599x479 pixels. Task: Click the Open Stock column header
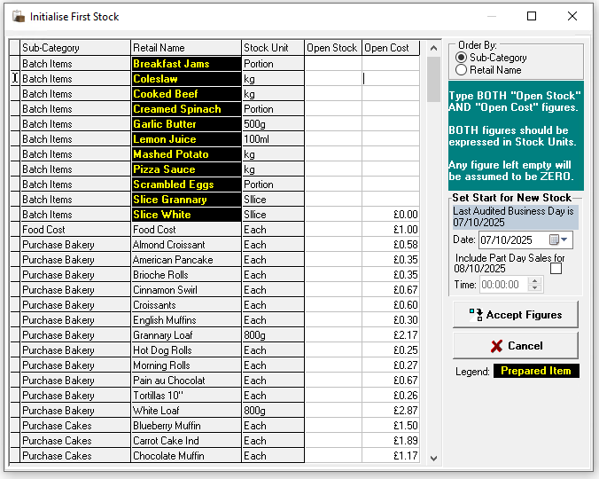[332, 48]
